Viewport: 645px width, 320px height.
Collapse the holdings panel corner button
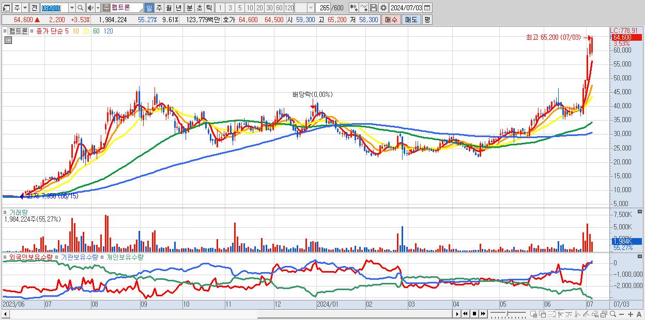[640, 257]
